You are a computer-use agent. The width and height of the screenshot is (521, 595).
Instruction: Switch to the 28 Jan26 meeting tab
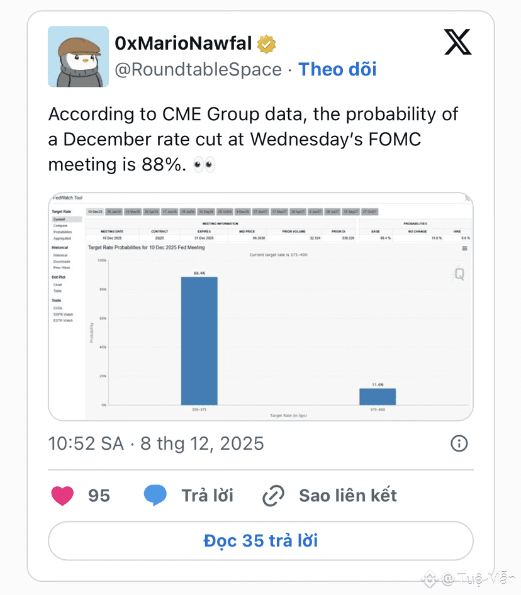(114, 212)
